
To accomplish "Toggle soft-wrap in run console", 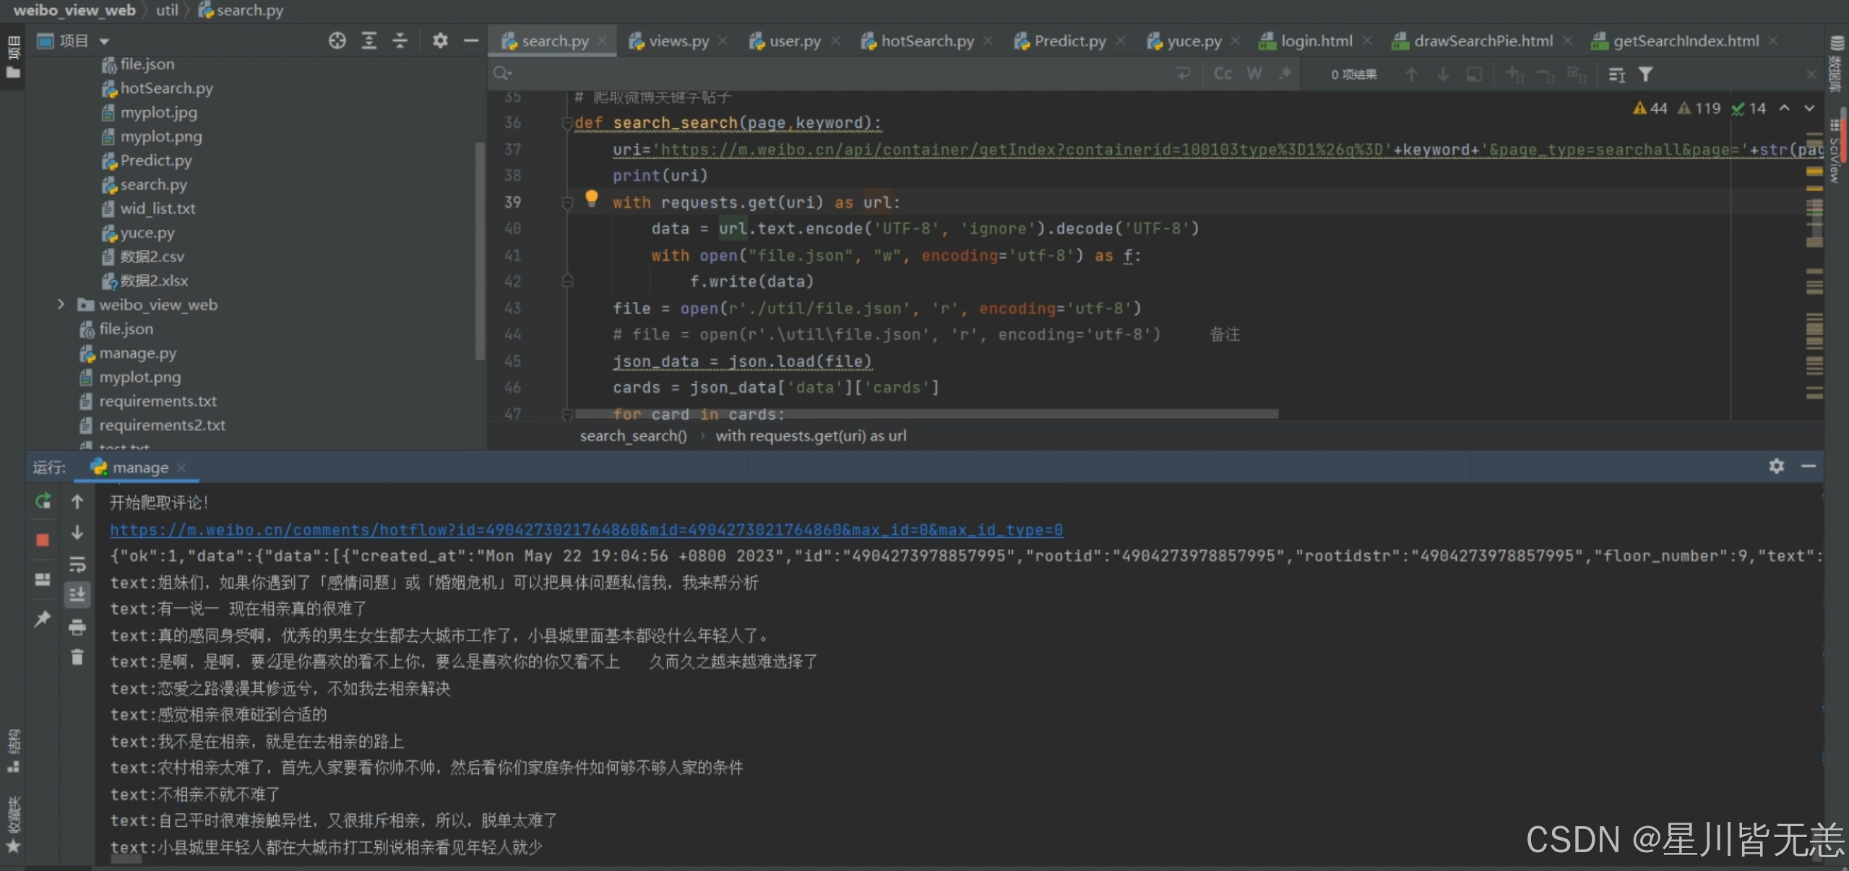I will coord(77,564).
